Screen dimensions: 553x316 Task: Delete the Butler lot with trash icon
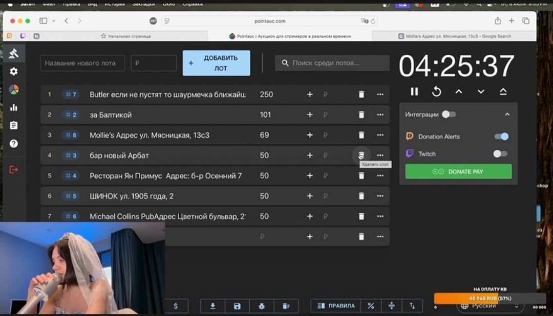[361, 95]
